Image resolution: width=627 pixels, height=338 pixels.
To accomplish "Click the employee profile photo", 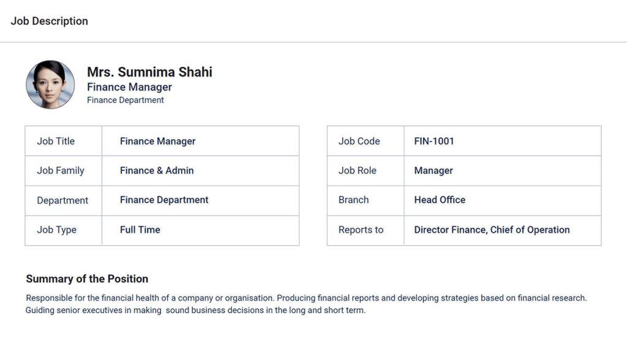I will pyautogui.click(x=50, y=85).
